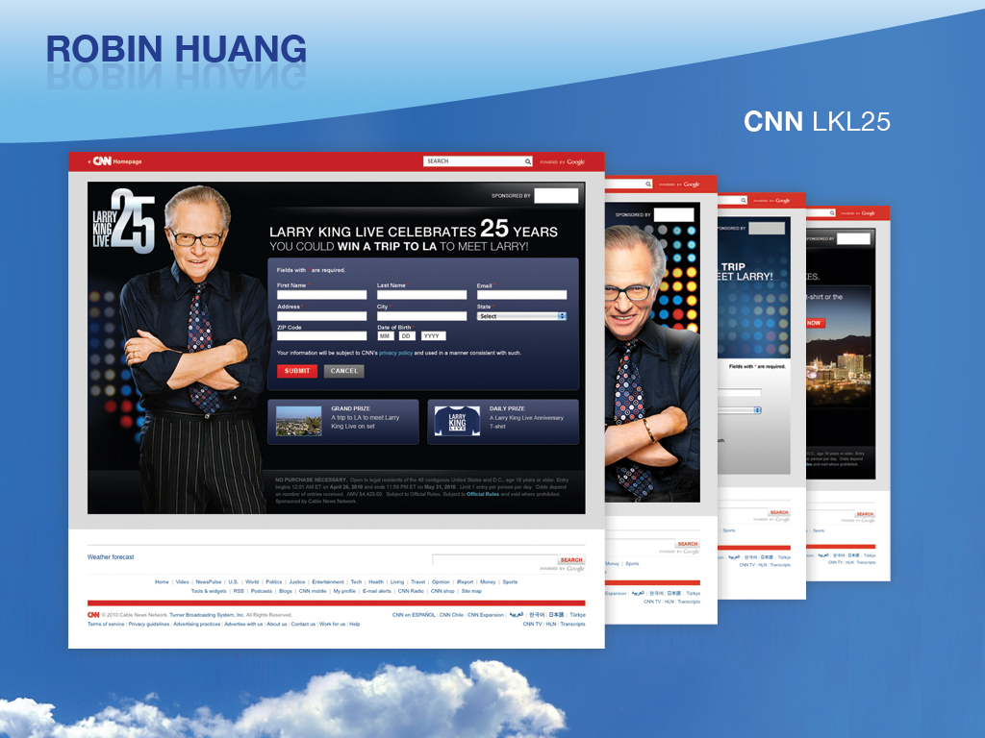
Task: Click the small CNN logo in the footer copyright line
Action: [93, 615]
